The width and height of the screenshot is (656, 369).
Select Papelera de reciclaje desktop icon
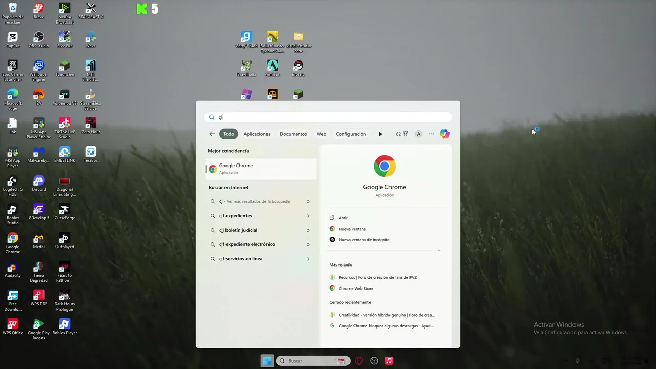(x=13, y=13)
